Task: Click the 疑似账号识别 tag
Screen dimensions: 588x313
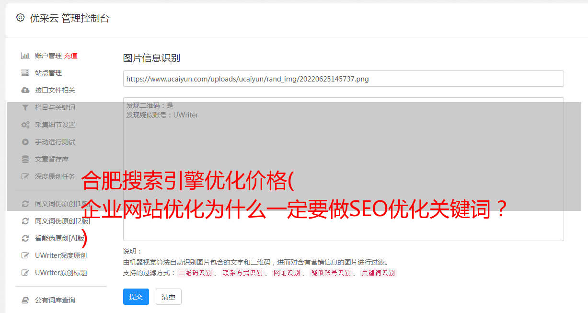Action: [x=331, y=273]
